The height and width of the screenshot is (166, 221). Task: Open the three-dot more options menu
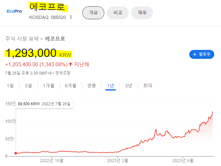(71, 17)
